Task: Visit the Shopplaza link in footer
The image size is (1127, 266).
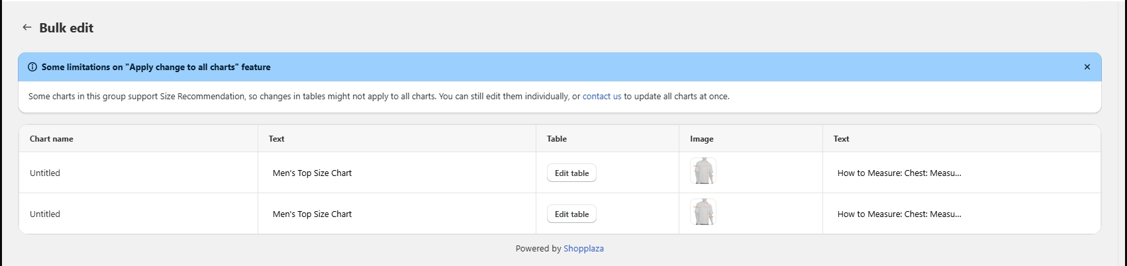Action: (x=583, y=249)
